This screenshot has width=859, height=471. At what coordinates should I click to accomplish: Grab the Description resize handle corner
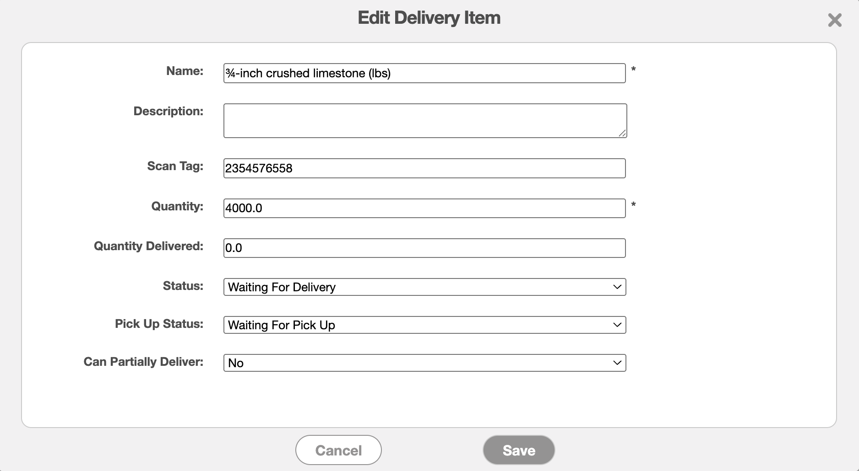(622, 133)
